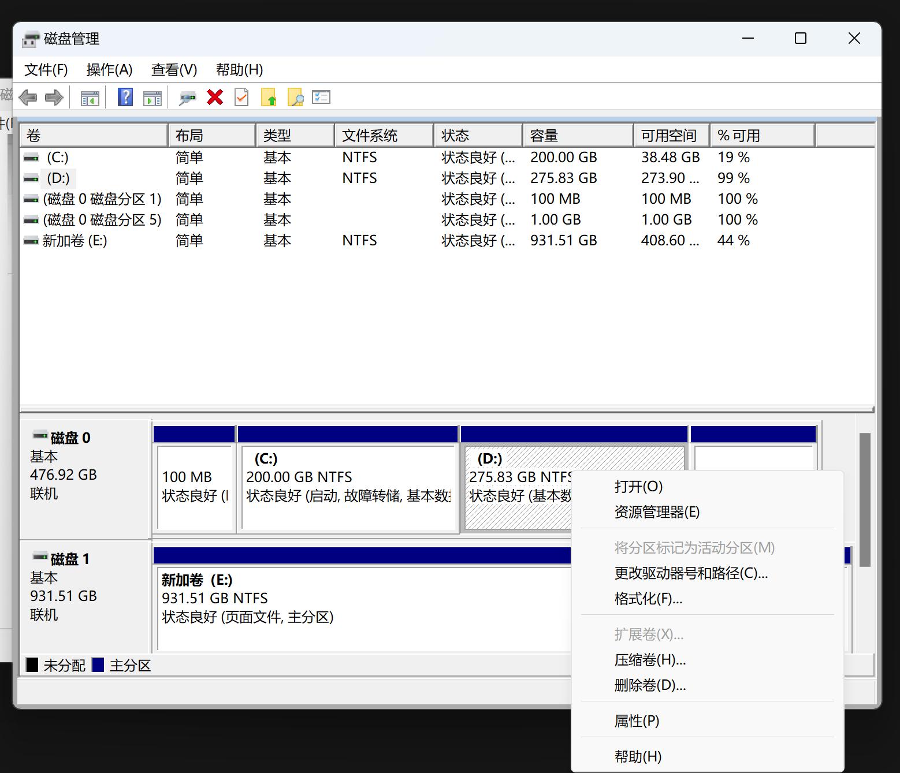Click the drive icon beside 磁盘 0 磁盘分区 5
Screen dimensions: 900x773
click(31, 220)
